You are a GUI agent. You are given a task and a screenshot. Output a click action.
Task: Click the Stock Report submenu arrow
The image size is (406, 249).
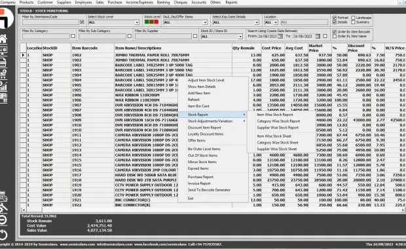[x=244, y=115]
